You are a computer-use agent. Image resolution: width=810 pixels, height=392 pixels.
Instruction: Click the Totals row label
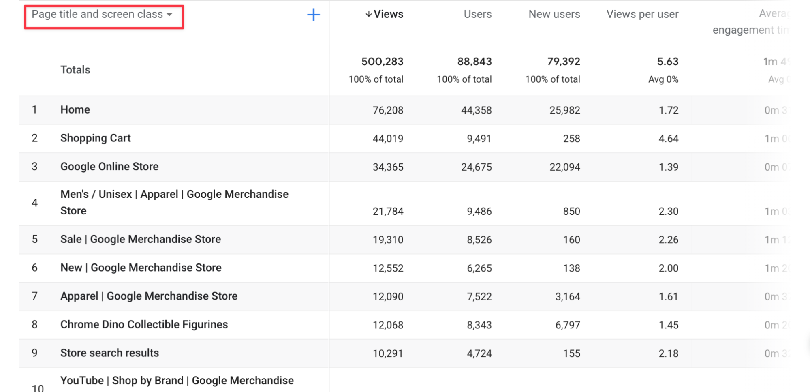(x=75, y=70)
